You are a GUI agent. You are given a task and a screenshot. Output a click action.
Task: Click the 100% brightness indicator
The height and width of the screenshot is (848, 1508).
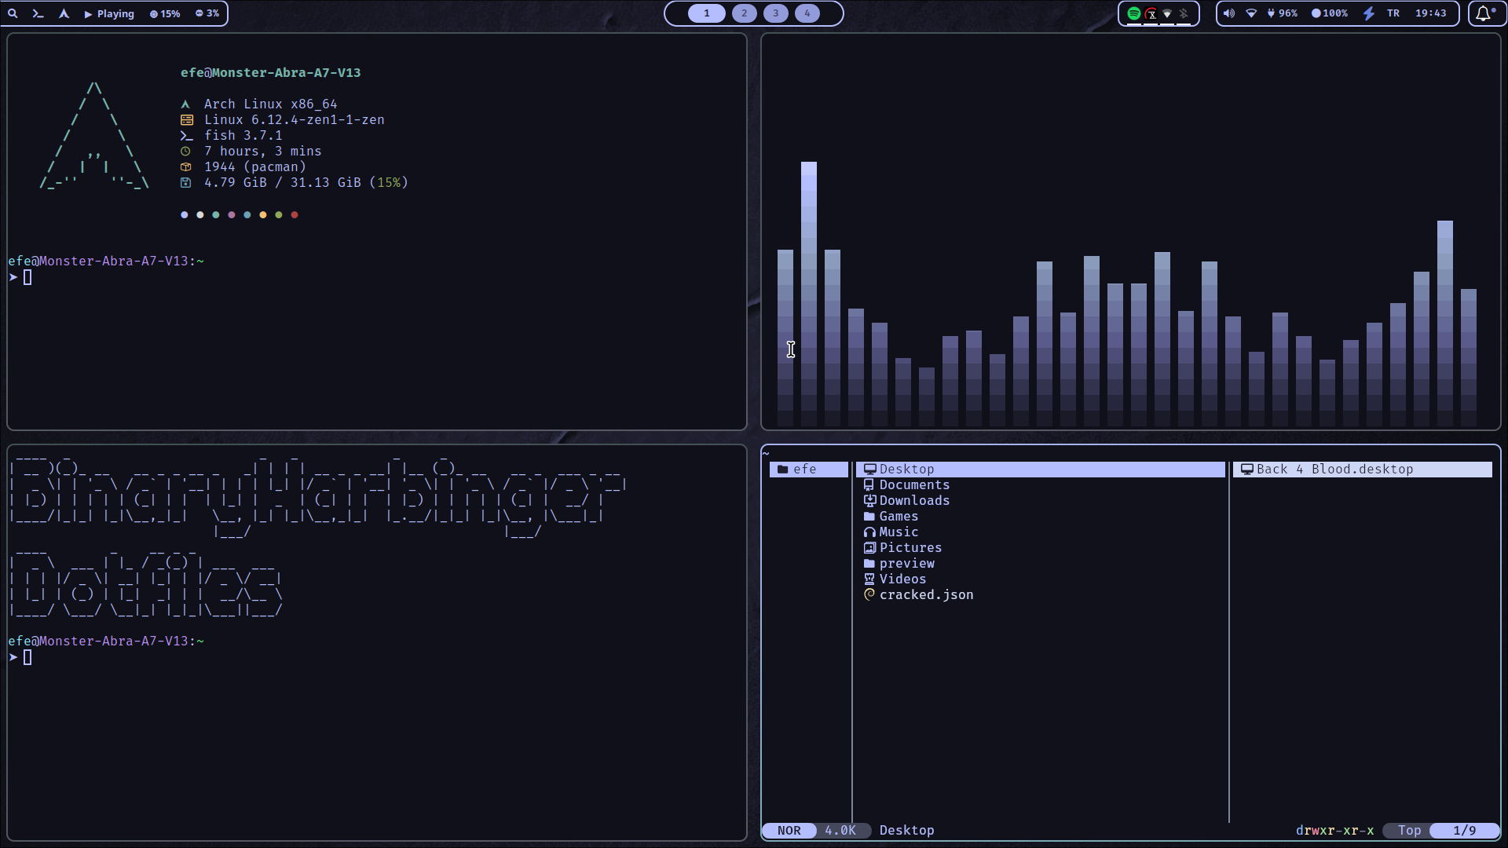pos(1329,13)
